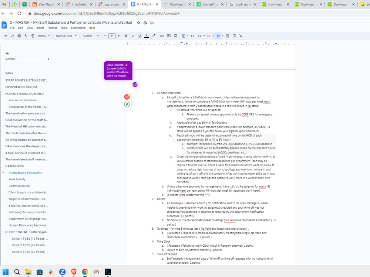Open the text alignment dropdown

pos(185,36)
